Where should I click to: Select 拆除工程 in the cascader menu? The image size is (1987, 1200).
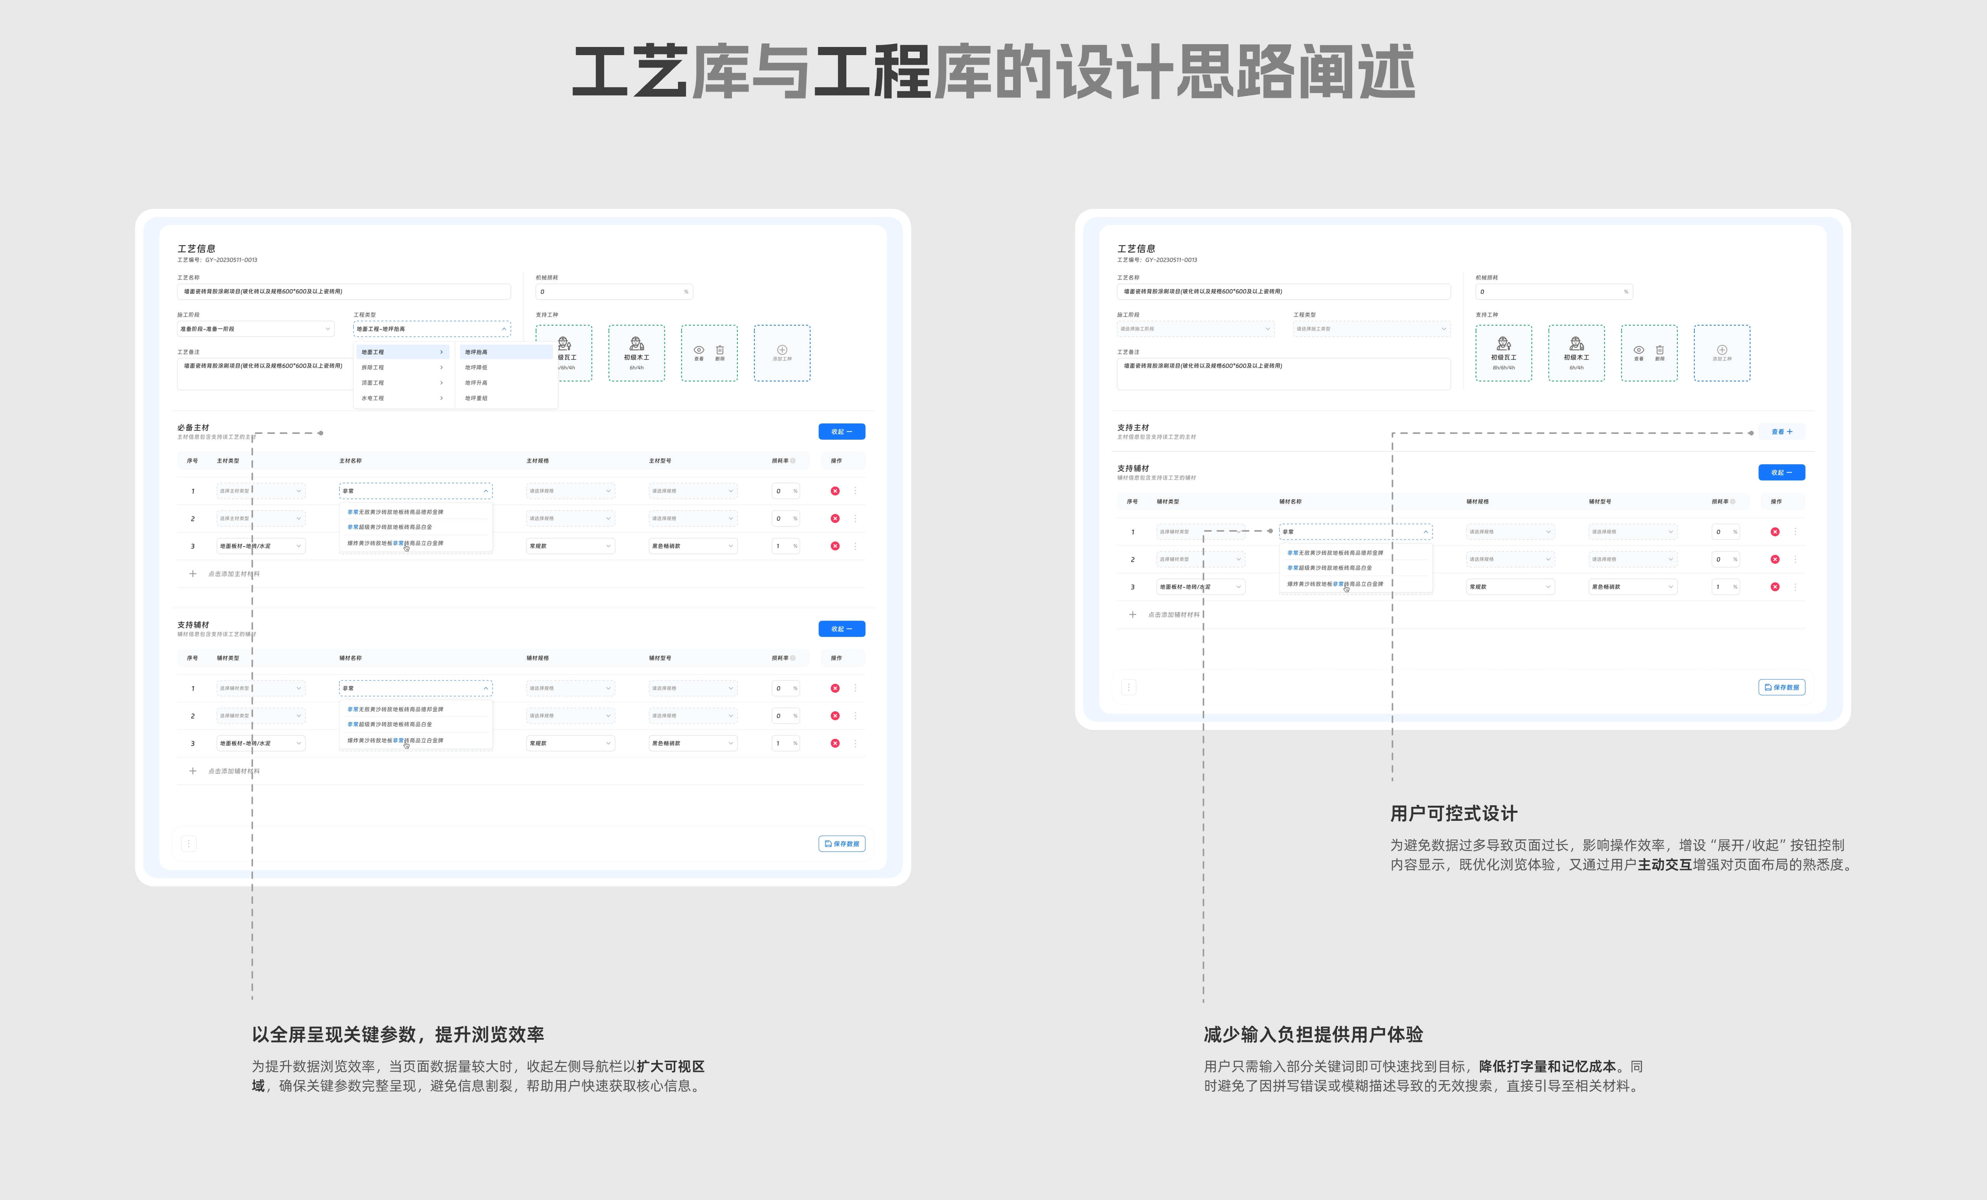373,368
